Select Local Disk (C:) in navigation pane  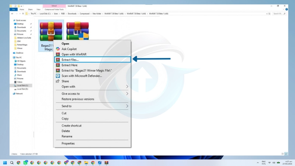[22, 86]
